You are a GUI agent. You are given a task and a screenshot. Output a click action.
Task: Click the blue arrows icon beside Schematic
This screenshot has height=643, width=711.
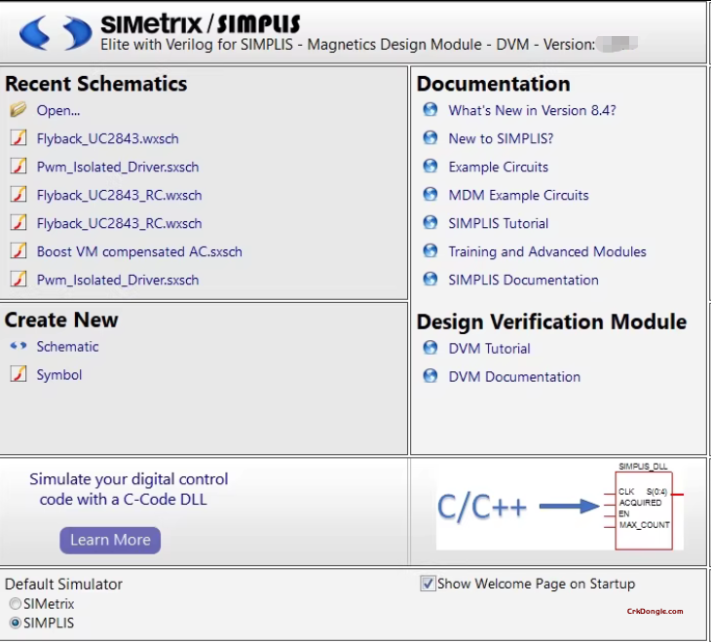tap(19, 346)
